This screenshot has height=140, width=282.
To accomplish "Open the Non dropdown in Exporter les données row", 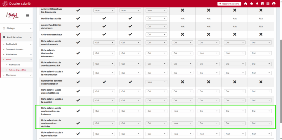I will [156, 82].
